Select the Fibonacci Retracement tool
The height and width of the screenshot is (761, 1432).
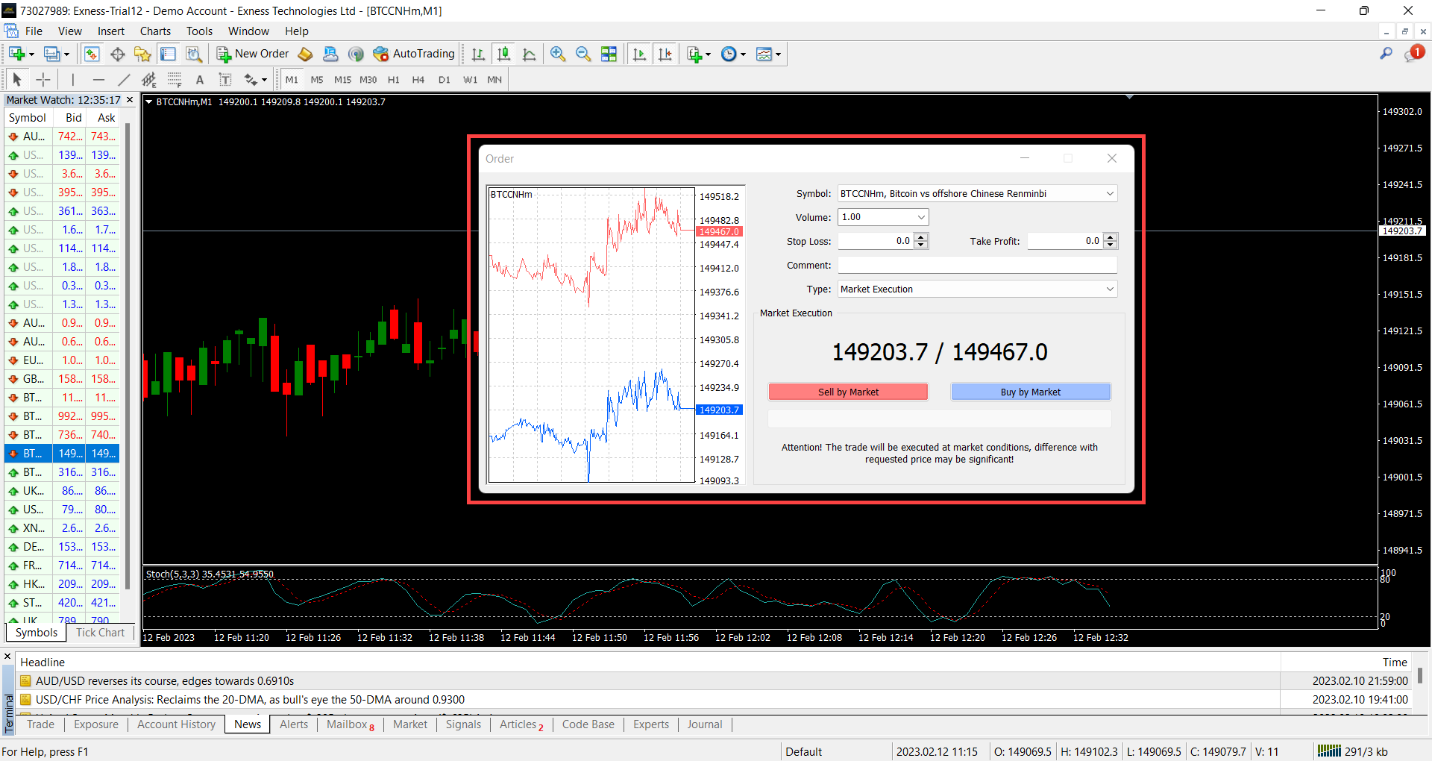point(175,79)
